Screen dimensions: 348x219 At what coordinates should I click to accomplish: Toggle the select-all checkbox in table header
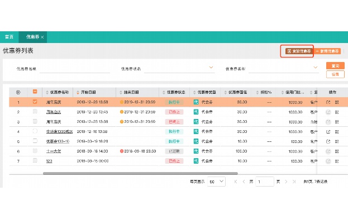35,92
